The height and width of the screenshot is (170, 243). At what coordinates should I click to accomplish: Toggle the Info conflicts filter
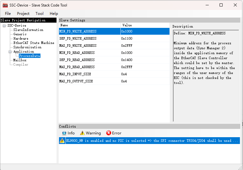tap(68, 133)
